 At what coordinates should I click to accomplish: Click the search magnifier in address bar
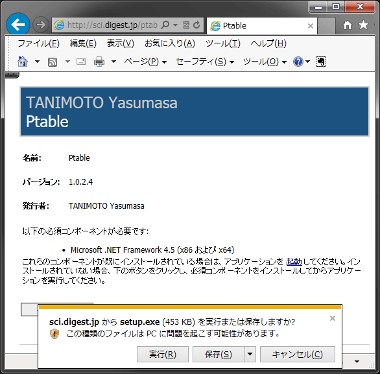(x=165, y=25)
